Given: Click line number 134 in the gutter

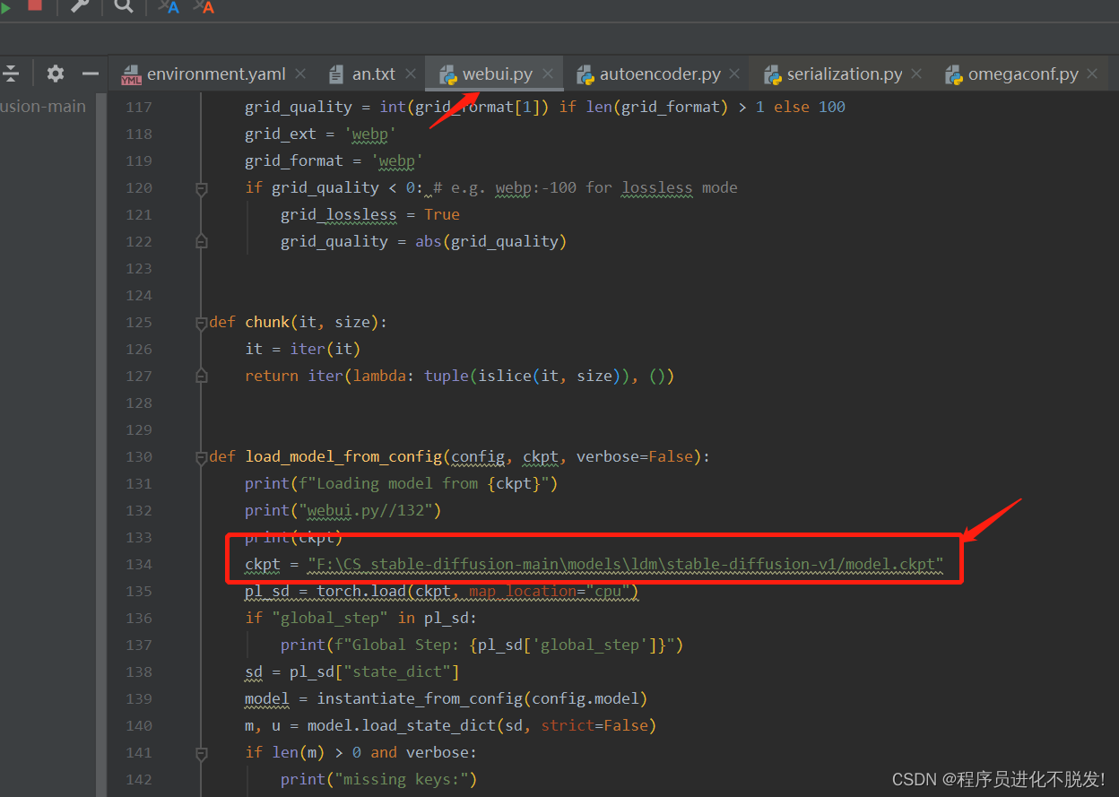Looking at the screenshot, I should [138, 564].
